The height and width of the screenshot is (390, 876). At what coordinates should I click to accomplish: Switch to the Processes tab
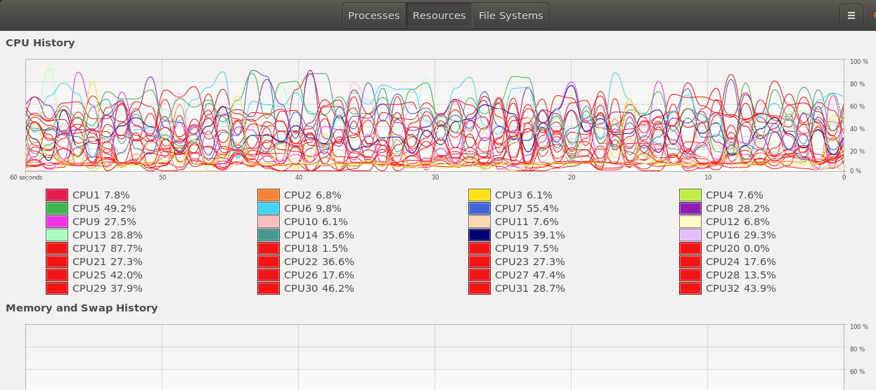coord(373,15)
